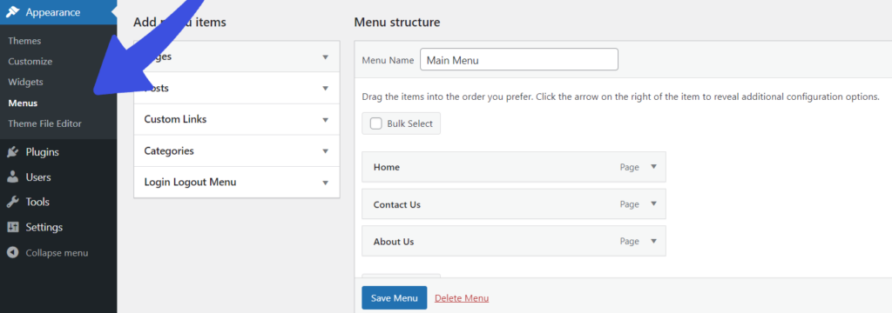Toggle the Bulk Select checkbox
The height and width of the screenshot is (313, 892).
click(x=376, y=123)
